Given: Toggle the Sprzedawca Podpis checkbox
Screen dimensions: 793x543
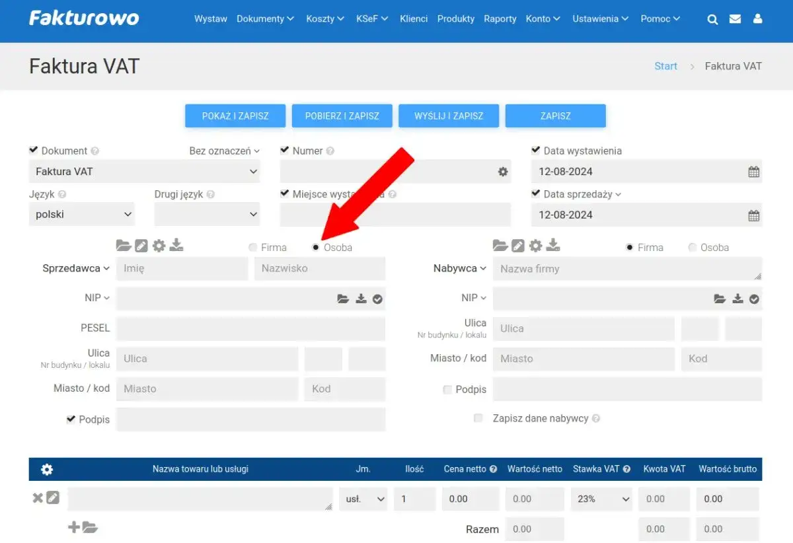Looking at the screenshot, I should click(x=71, y=419).
